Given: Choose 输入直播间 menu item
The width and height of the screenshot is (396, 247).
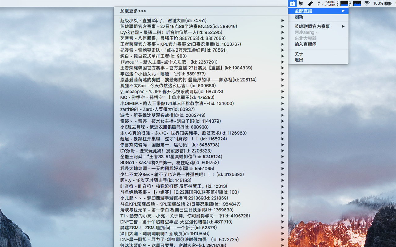Looking at the screenshot, I should [x=318, y=44].
